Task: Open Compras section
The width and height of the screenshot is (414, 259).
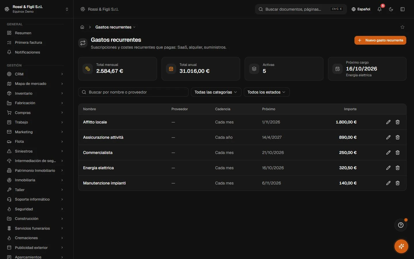Action: tap(36, 113)
